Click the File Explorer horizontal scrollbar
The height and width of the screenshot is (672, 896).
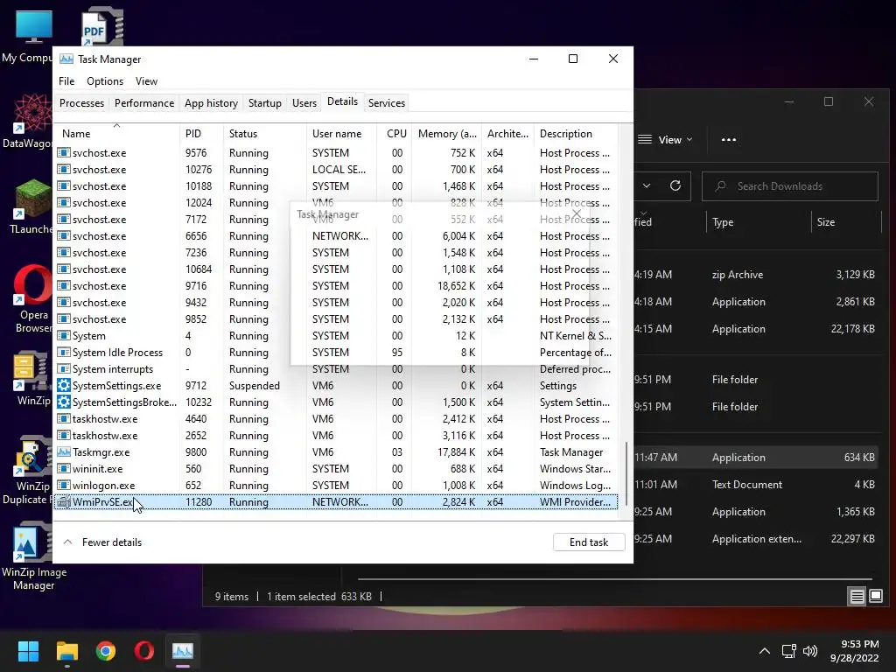pyautogui.click(x=615, y=579)
